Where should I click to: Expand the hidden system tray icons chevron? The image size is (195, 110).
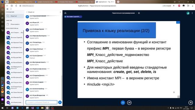168,108
